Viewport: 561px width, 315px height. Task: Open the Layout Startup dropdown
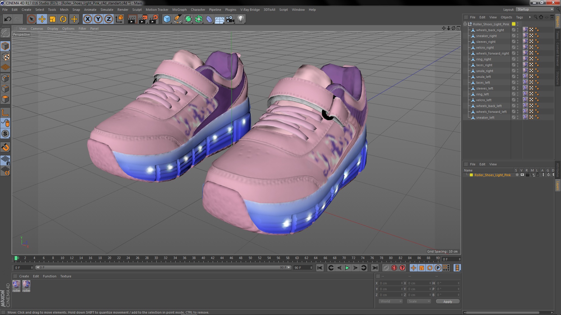tap(535, 9)
